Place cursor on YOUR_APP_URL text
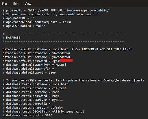Screen dimensions: 148x119 point(52,10)
